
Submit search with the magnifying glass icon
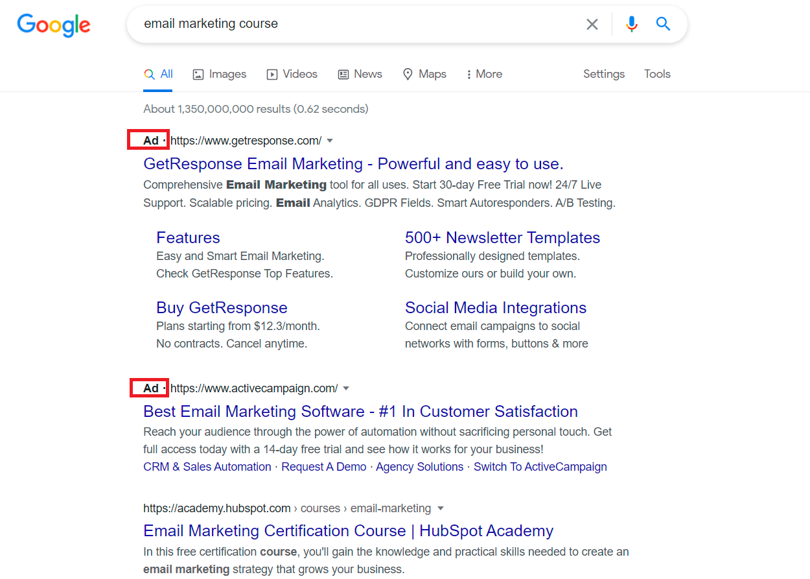663,24
